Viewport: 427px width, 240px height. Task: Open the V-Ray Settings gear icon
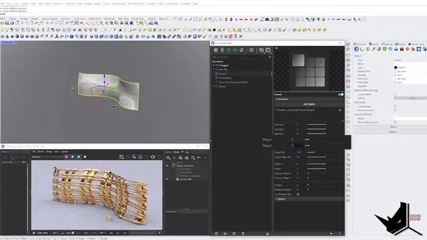point(251,50)
